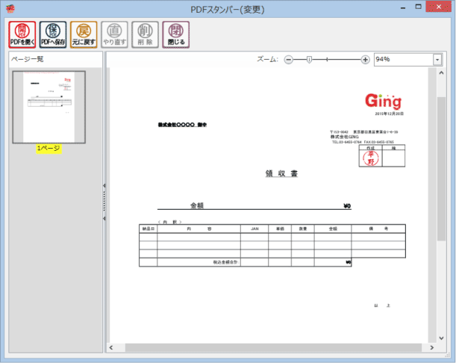Open a PDF with the PDFを開く button
456x363 pixels.
[x=22, y=34]
